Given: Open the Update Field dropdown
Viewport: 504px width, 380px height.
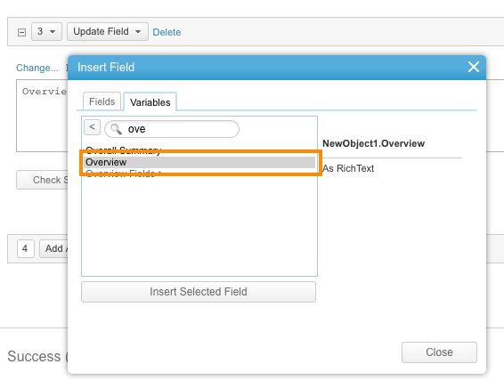Looking at the screenshot, I should click(x=108, y=31).
